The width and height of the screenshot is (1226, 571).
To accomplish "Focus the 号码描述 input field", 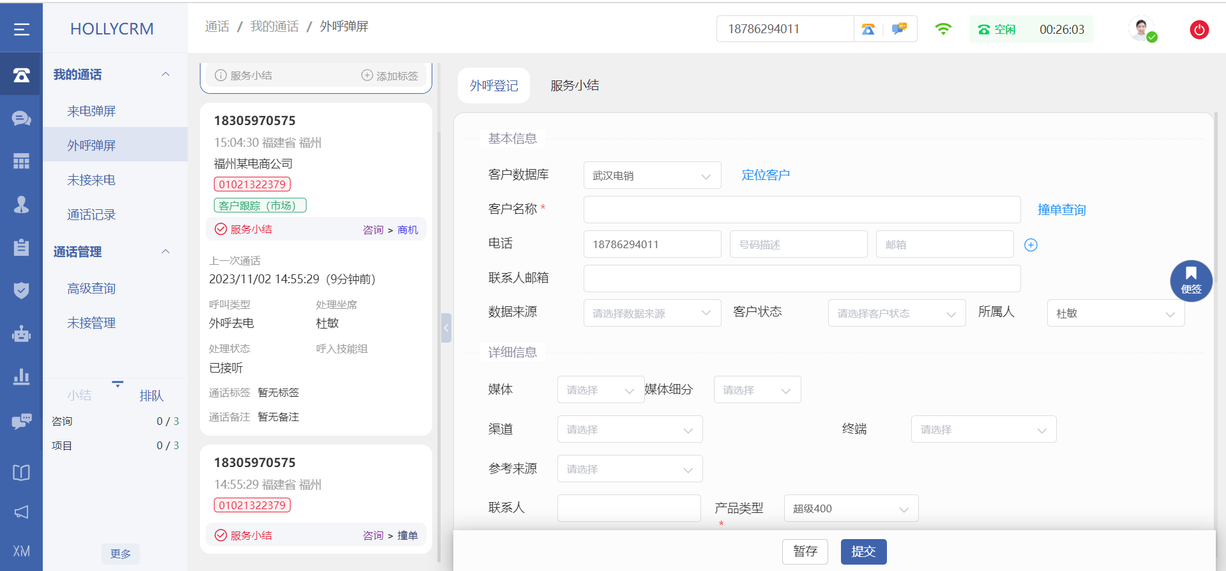I will (x=798, y=244).
